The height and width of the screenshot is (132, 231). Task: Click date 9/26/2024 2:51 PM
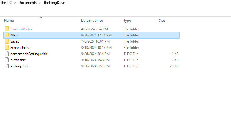coord(95,66)
